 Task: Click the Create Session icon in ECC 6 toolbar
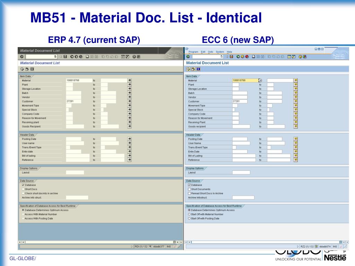point(289,57)
